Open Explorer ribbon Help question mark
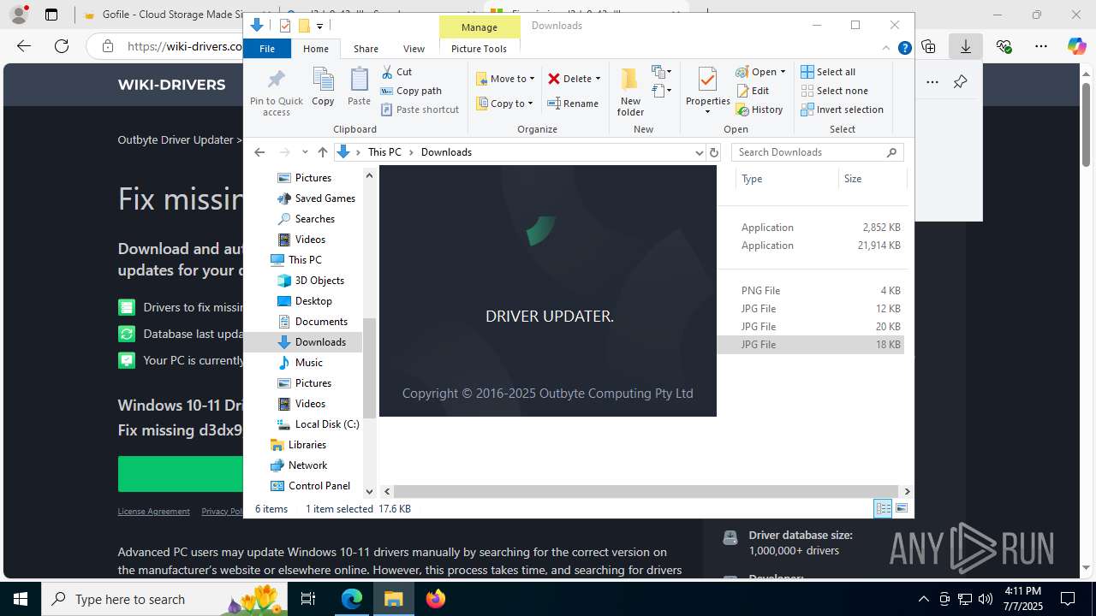 click(904, 48)
